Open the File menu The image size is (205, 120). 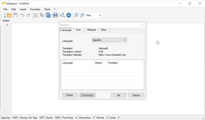coord(5,9)
